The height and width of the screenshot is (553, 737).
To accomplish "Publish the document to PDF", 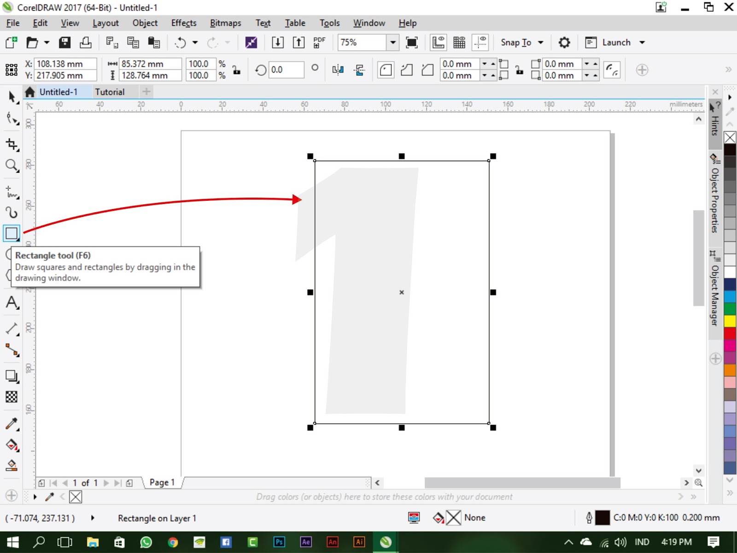I will 319,42.
